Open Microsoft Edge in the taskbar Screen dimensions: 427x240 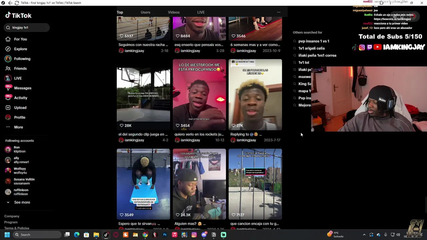[77, 235]
